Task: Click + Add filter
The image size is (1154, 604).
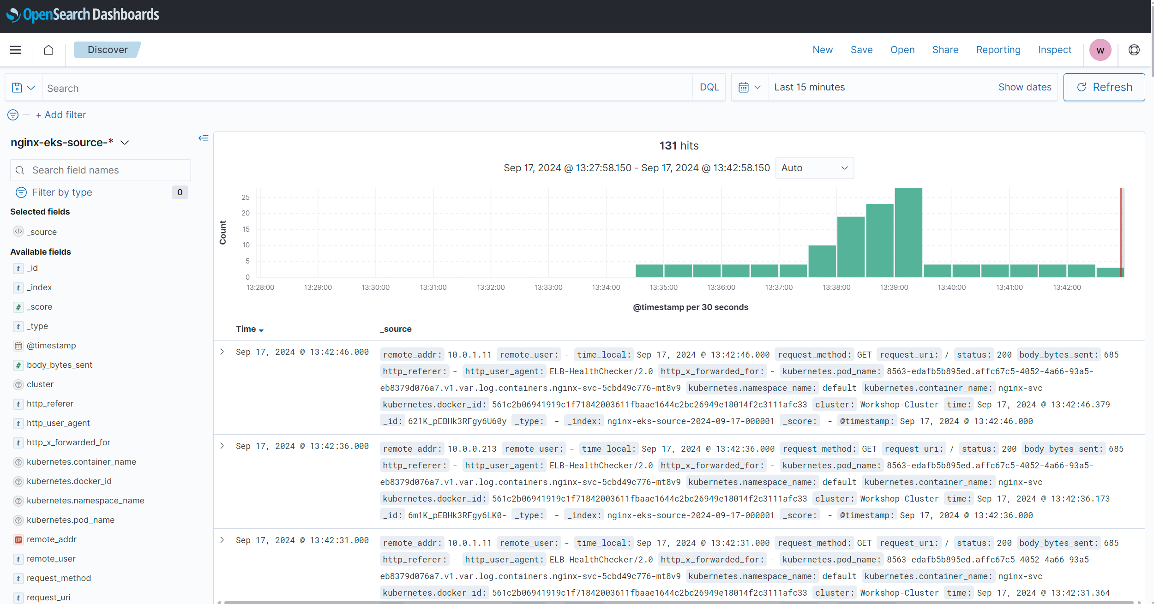Action: [x=61, y=115]
